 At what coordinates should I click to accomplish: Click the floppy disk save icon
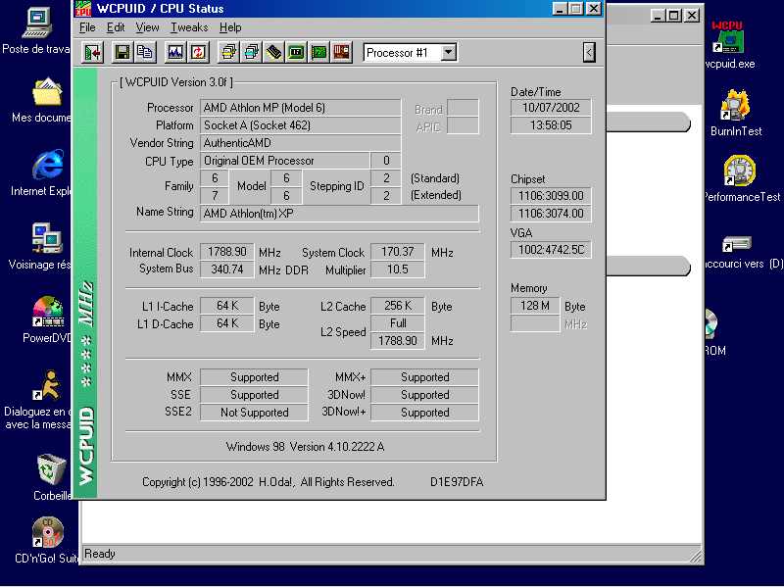point(122,52)
